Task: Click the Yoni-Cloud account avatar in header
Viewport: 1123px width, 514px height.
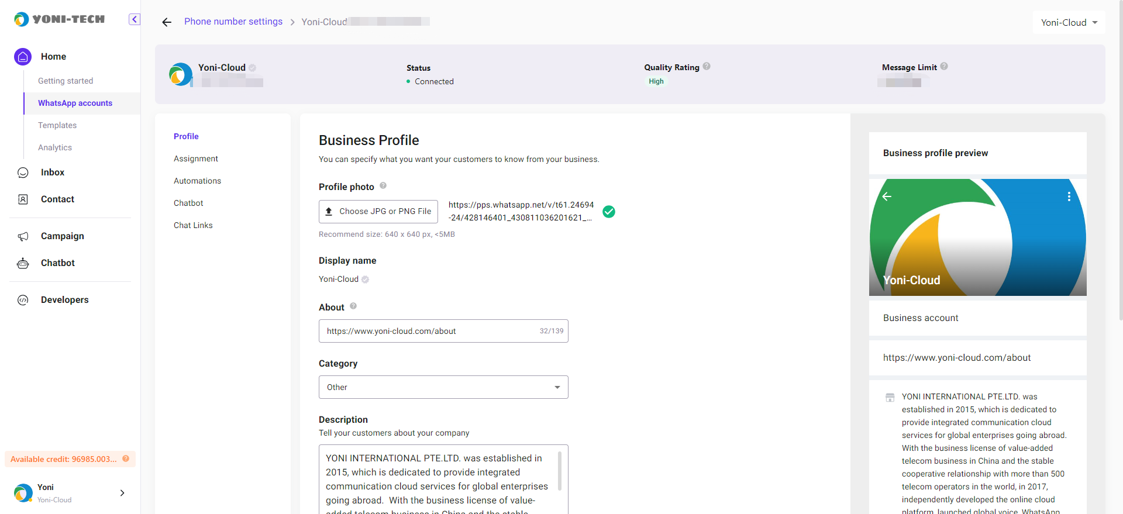Action: pos(181,75)
